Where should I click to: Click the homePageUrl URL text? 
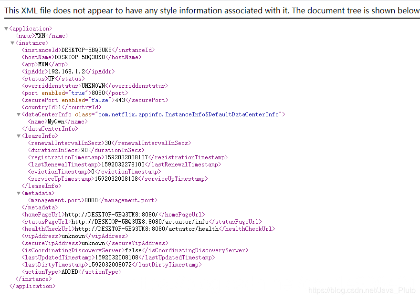point(111,215)
